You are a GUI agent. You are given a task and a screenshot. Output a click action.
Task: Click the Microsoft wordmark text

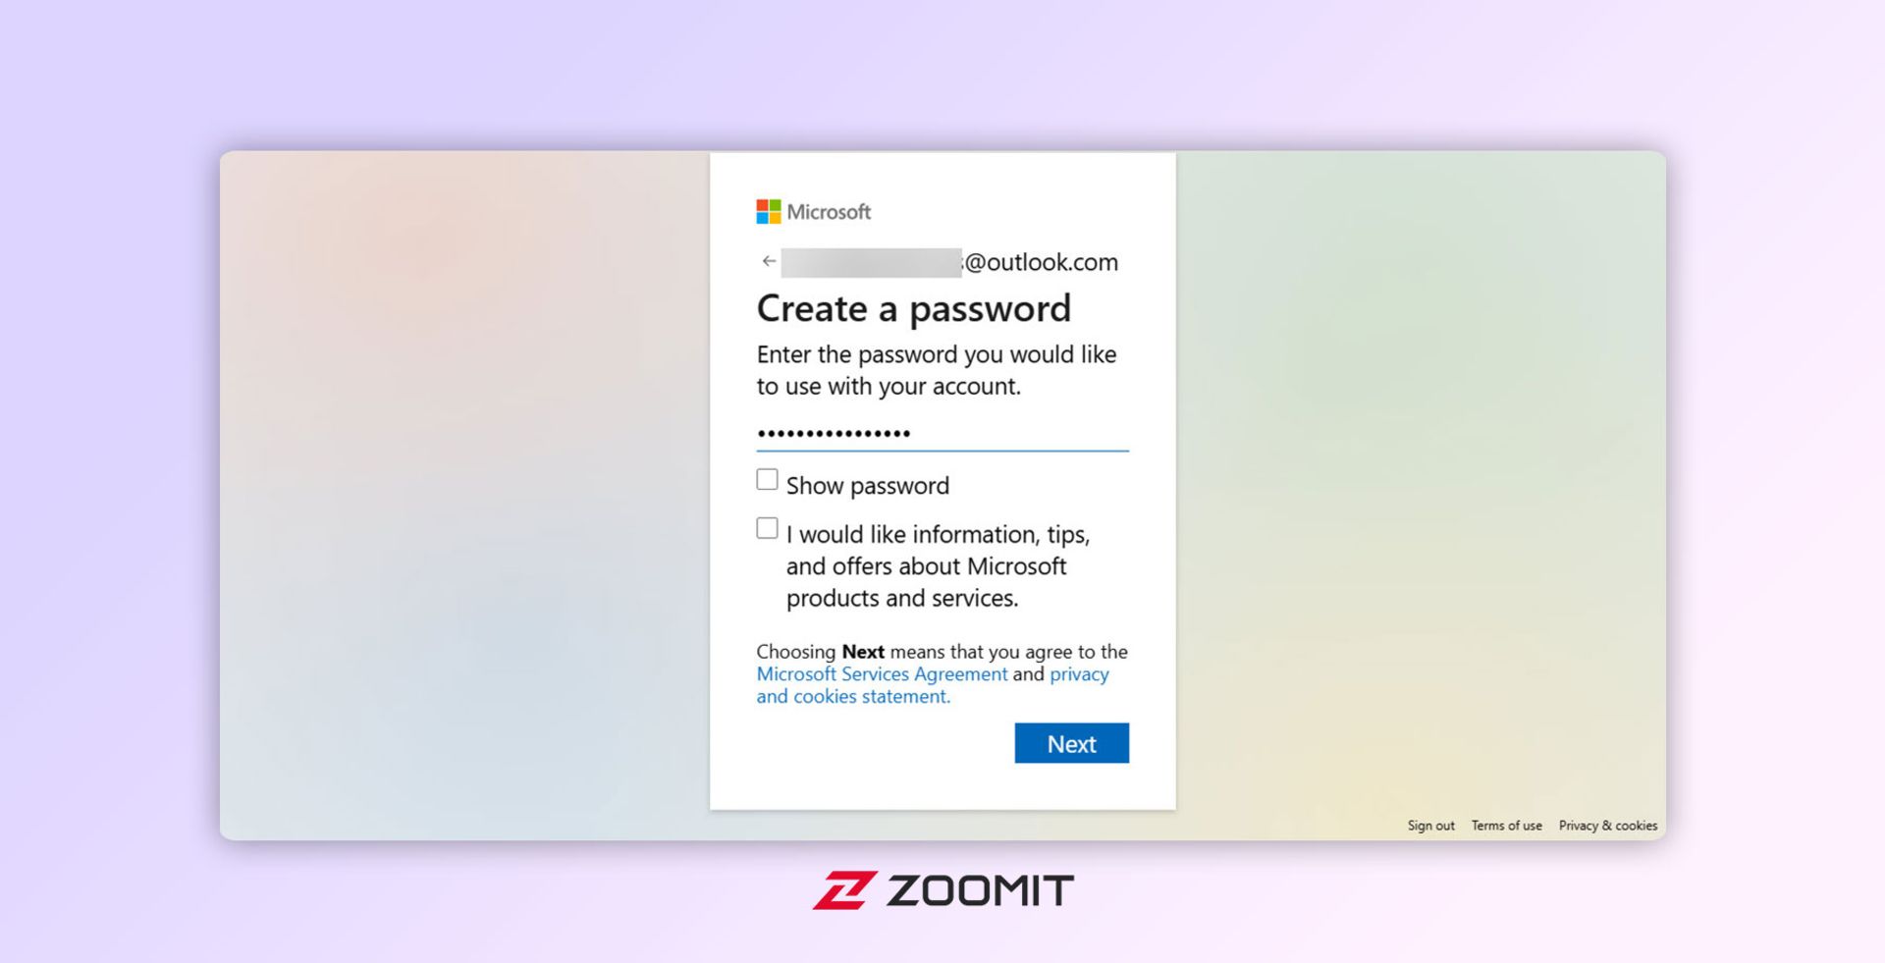pyautogui.click(x=829, y=212)
